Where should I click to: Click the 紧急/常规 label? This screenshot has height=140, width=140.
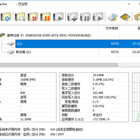coord(72,101)
